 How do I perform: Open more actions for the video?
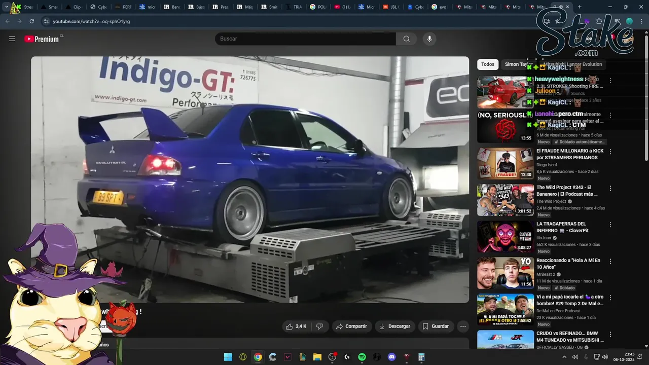463,326
